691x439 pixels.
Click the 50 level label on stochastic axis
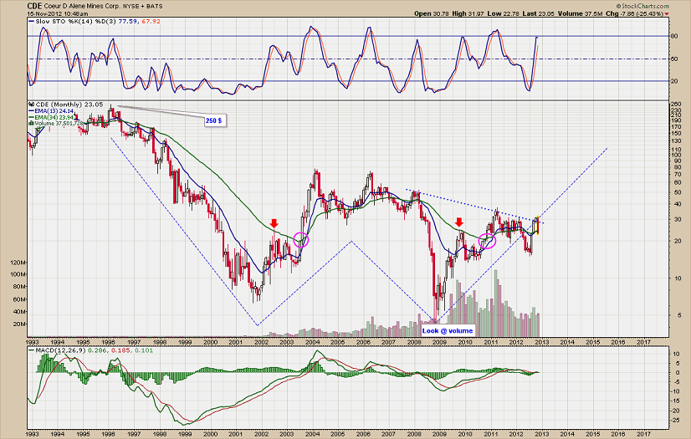click(x=673, y=59)
